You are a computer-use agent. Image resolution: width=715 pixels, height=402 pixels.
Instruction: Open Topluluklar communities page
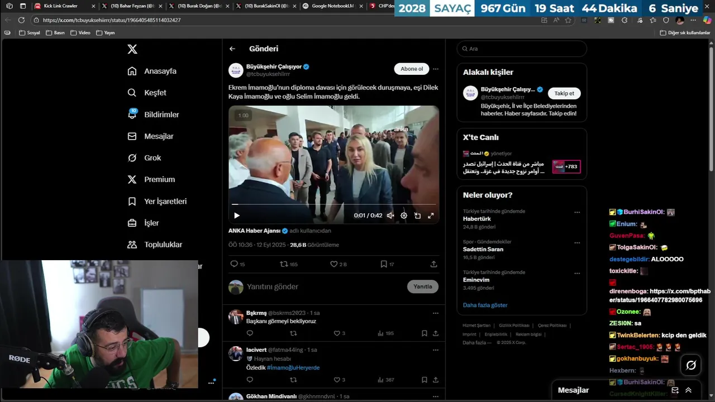pos(155,245)
